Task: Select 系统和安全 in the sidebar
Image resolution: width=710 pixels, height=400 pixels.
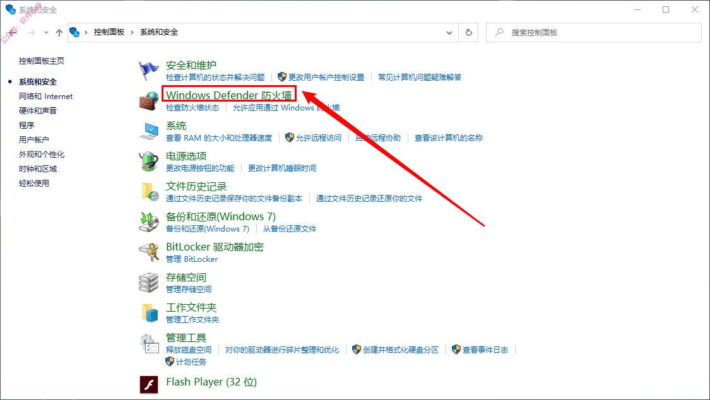Action: 38,82
